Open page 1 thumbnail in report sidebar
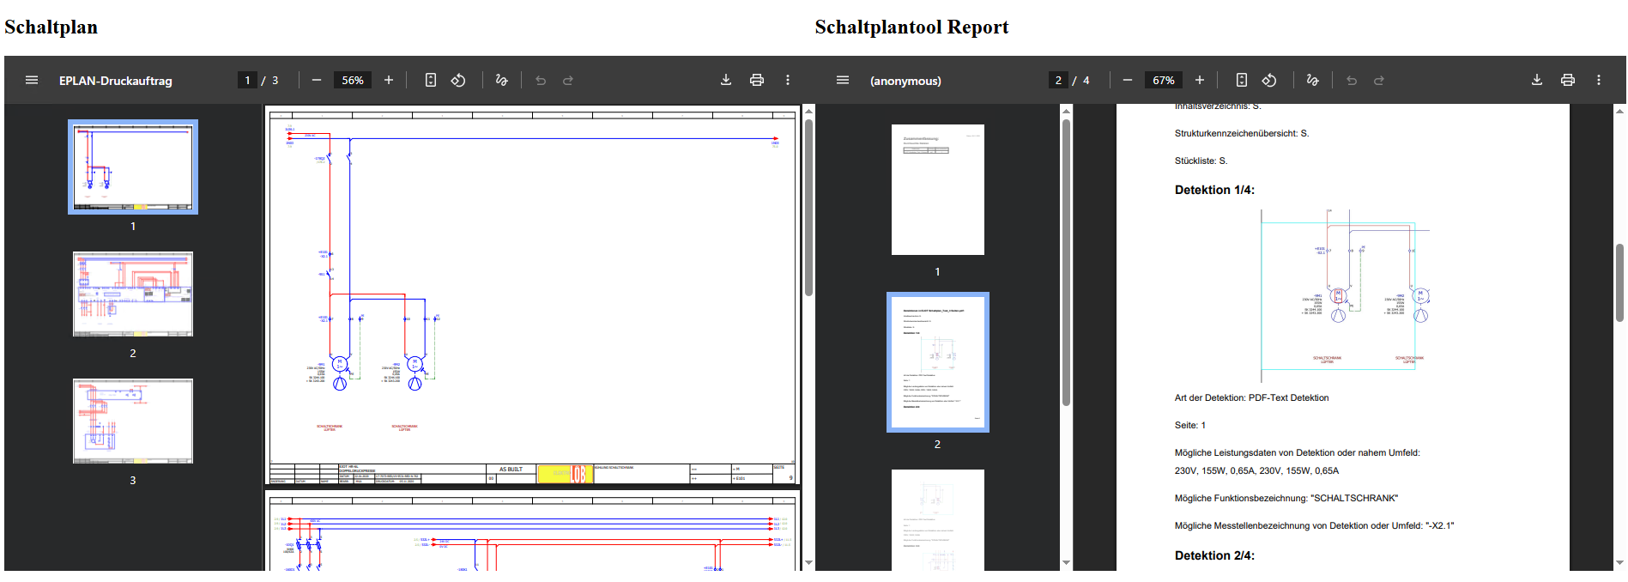1628x582 pixels. tap(937, 190)
